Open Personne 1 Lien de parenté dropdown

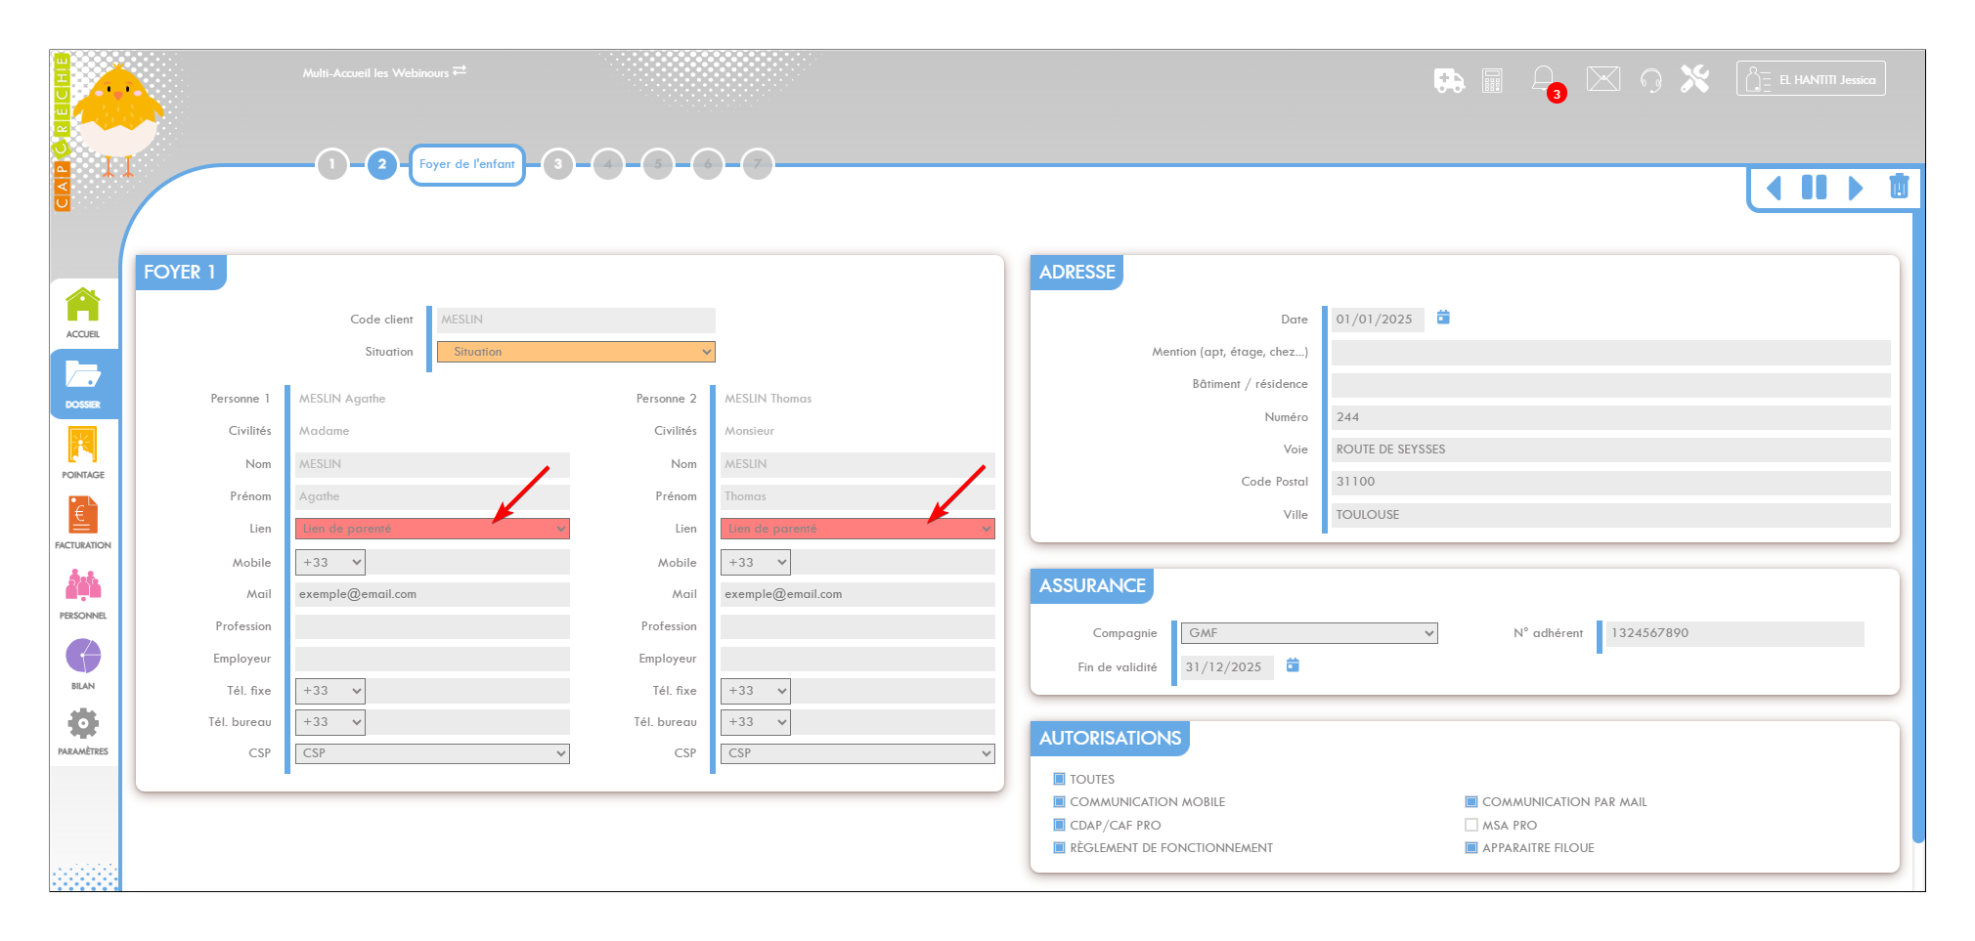click(x=432, y=529)
